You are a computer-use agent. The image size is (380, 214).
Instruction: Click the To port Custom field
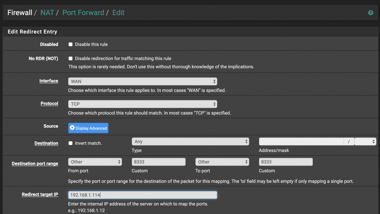coord(286,162)
